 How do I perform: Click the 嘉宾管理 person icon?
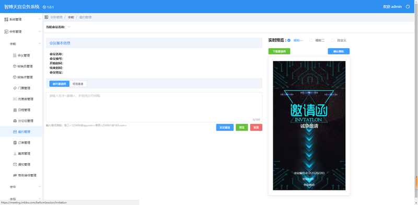[15, 154]
